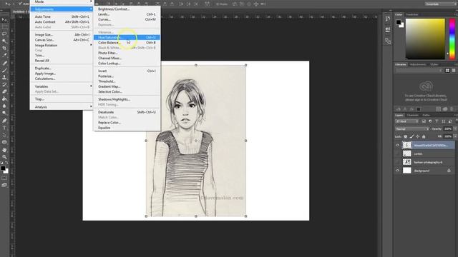Screen dimensions: 458x257
Task: Click the type layer filter icon
Action: coord(437,121)
